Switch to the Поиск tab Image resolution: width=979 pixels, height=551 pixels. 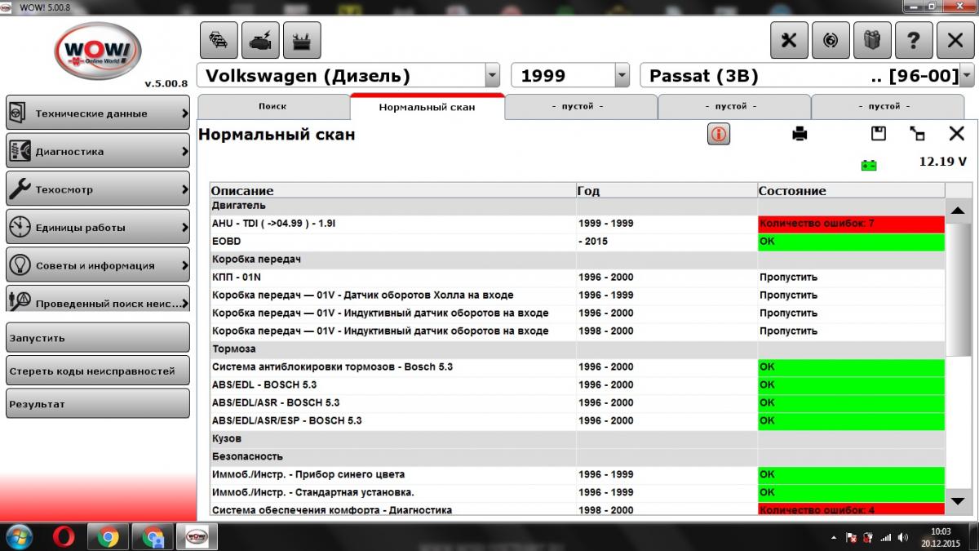[x=272, y=107]
